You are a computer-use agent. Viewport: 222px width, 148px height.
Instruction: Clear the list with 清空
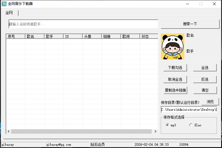pos(205,90)
